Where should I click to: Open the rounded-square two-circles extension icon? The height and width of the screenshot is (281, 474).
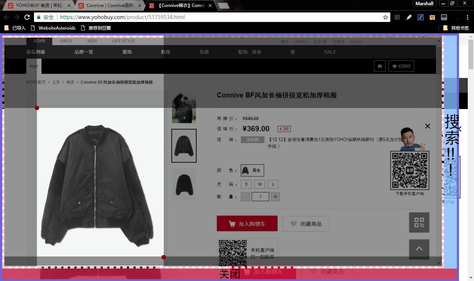click(444, 17)
